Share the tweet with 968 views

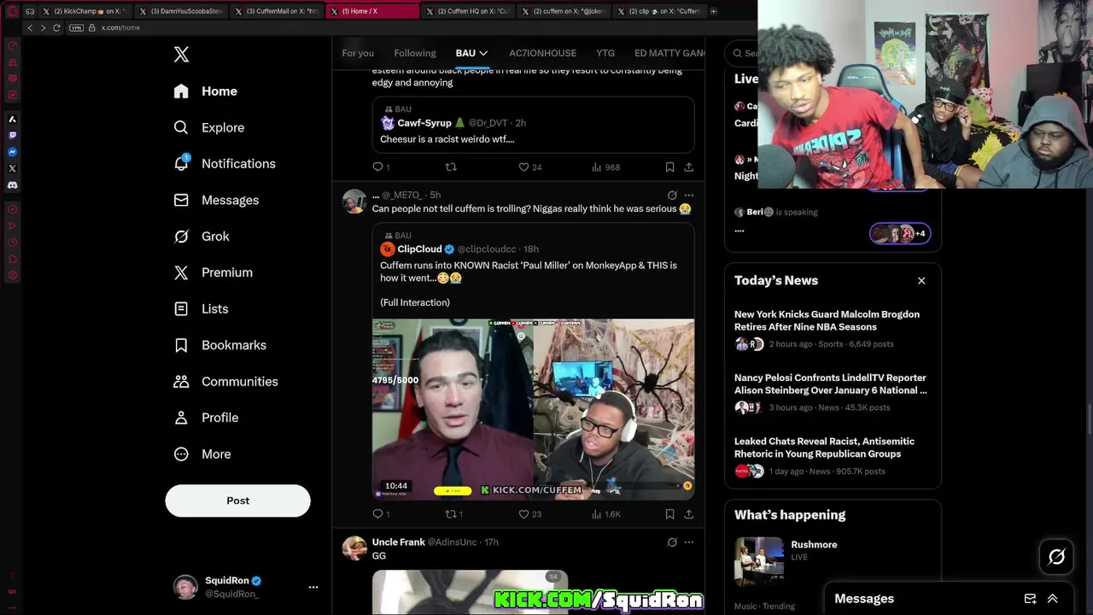click(x=688, y=167)
